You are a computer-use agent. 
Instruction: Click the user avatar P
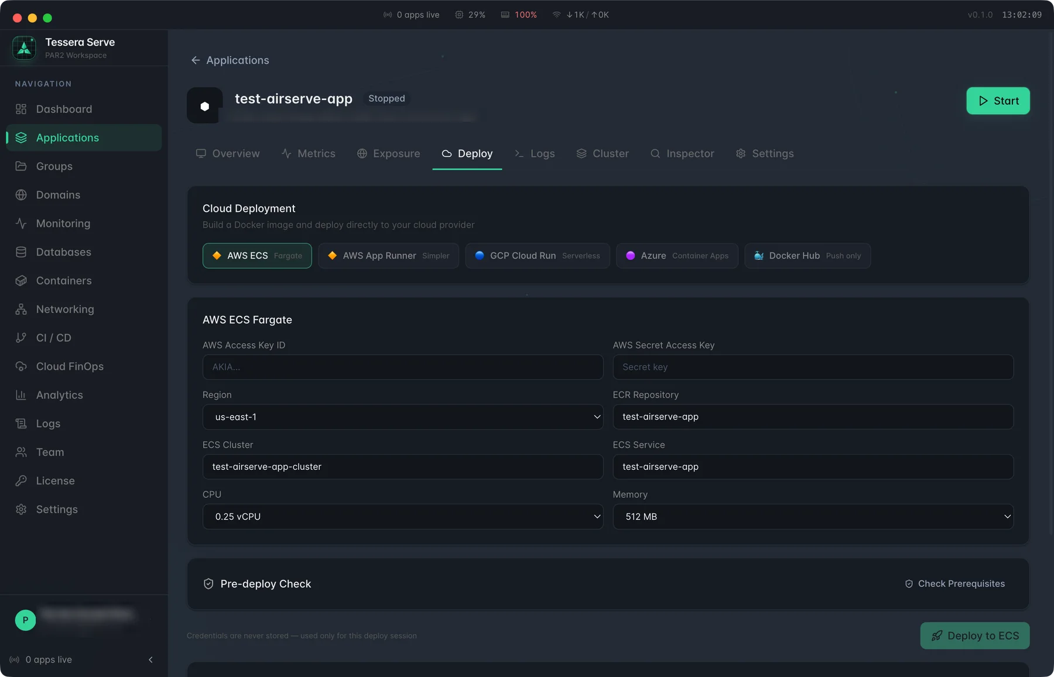coord(25,620)
